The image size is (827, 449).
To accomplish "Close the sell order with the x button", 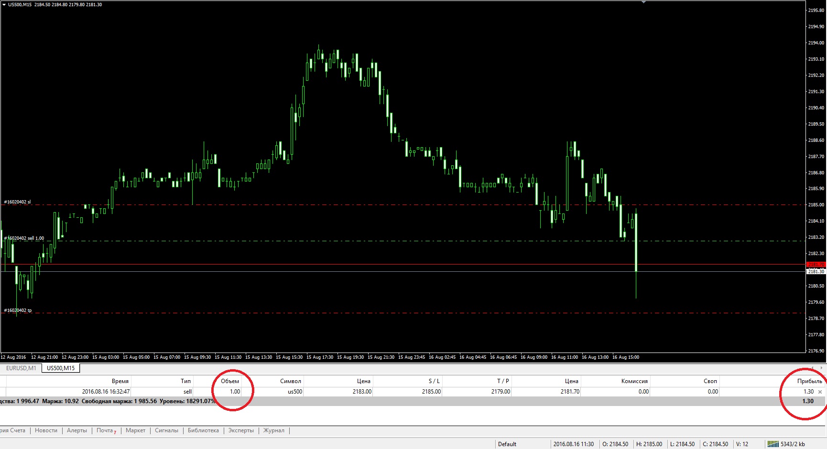I will coord(820,392).
